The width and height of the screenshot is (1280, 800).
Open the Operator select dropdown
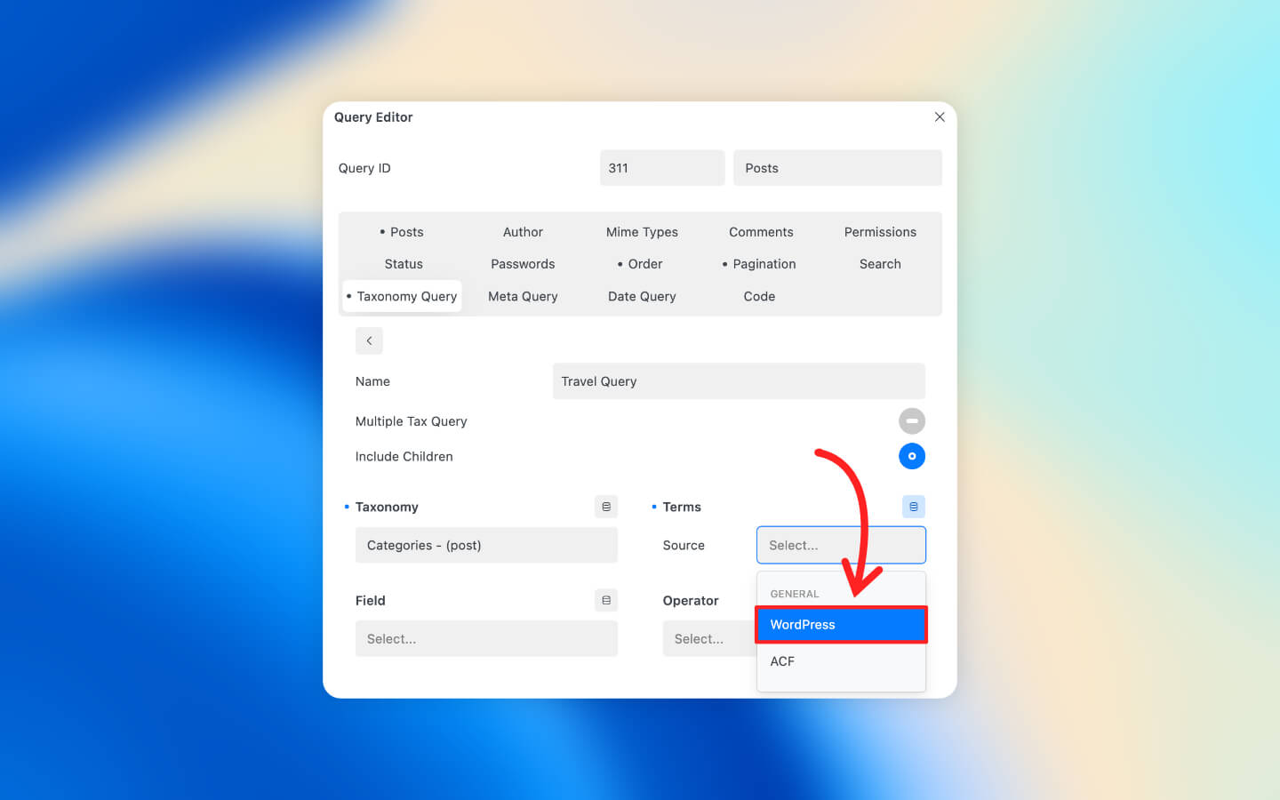(708, 639)
